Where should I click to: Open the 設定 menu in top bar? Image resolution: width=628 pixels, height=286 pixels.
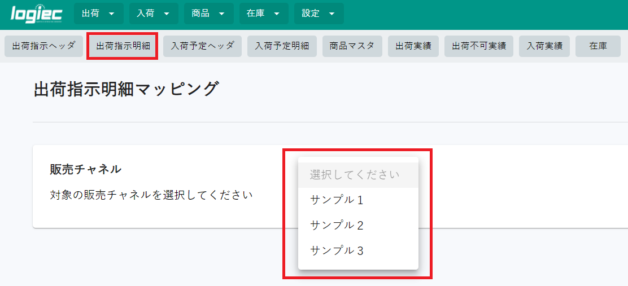(x=319, y=14)
